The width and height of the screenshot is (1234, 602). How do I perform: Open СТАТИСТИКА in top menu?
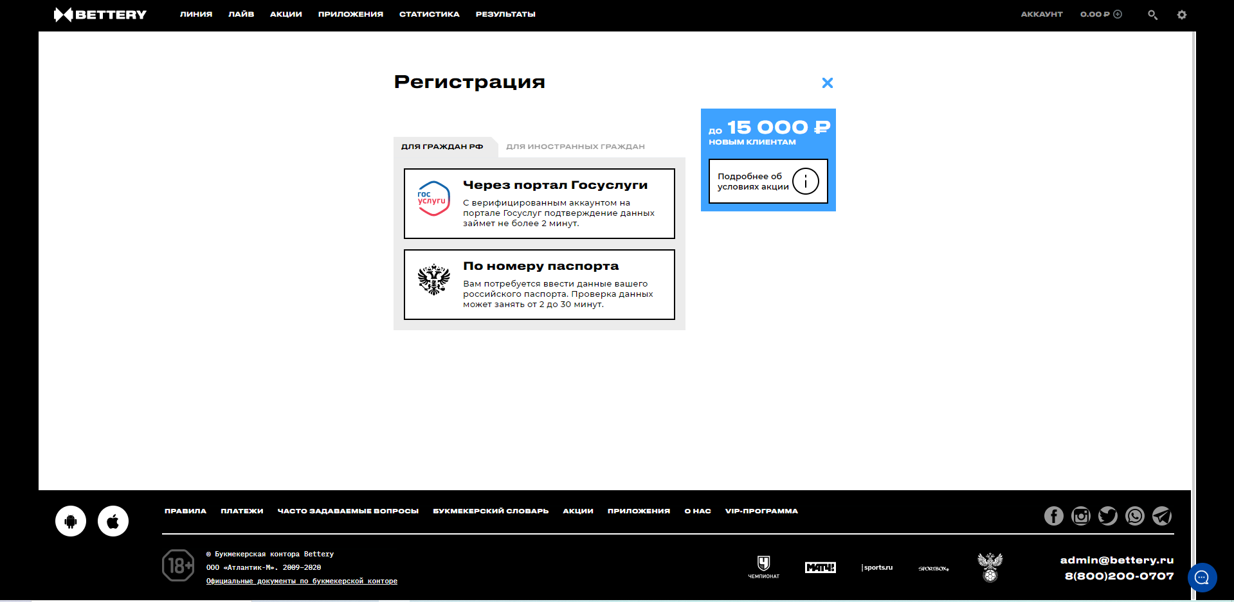pos(430,14)
